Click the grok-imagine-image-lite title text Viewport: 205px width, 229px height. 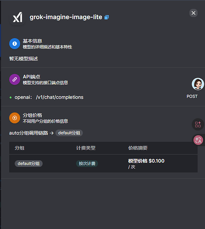click(x=66, y=17)
